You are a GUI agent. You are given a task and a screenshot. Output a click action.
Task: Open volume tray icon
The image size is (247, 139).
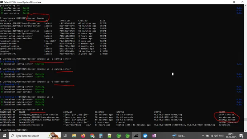(216, 136)
